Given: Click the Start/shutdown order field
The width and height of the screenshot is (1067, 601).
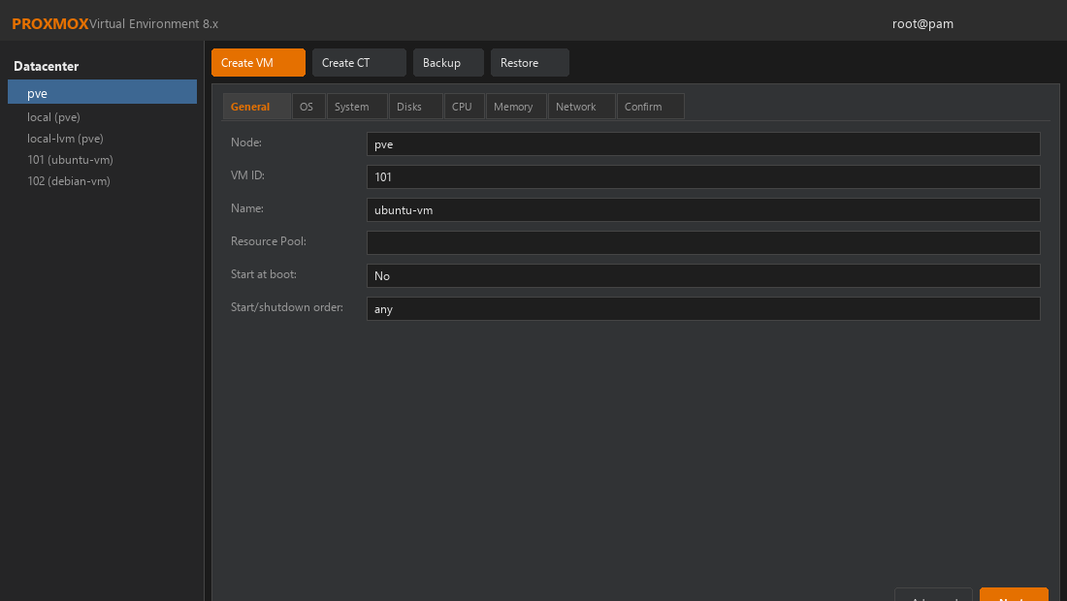Looking at the screenshot, I should pos(703,308).
